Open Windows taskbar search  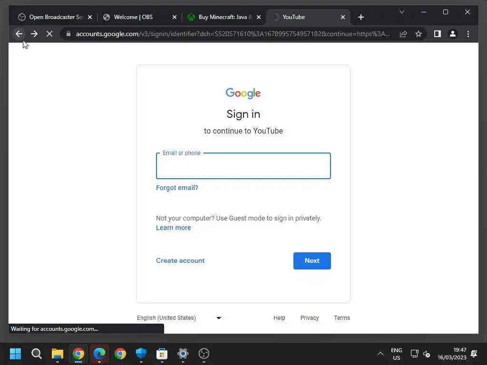(36, 354)
